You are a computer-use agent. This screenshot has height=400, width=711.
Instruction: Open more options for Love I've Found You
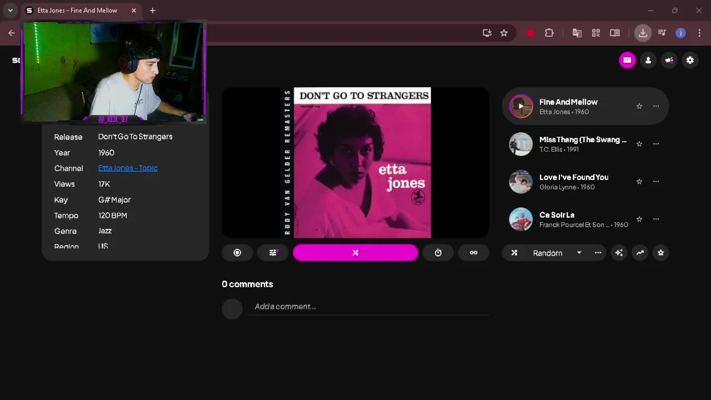click(x=656, y=182)
